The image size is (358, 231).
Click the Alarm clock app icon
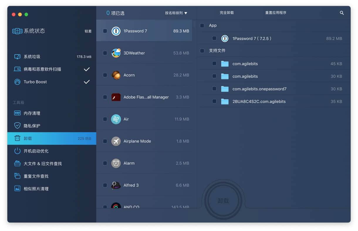click(116, 163)
